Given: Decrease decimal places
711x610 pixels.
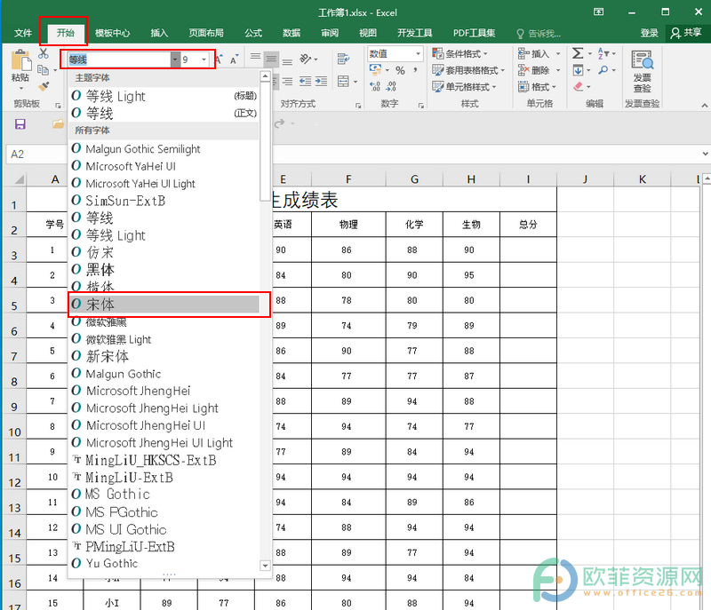Looking at the screenshot, I should click(391, 86).
